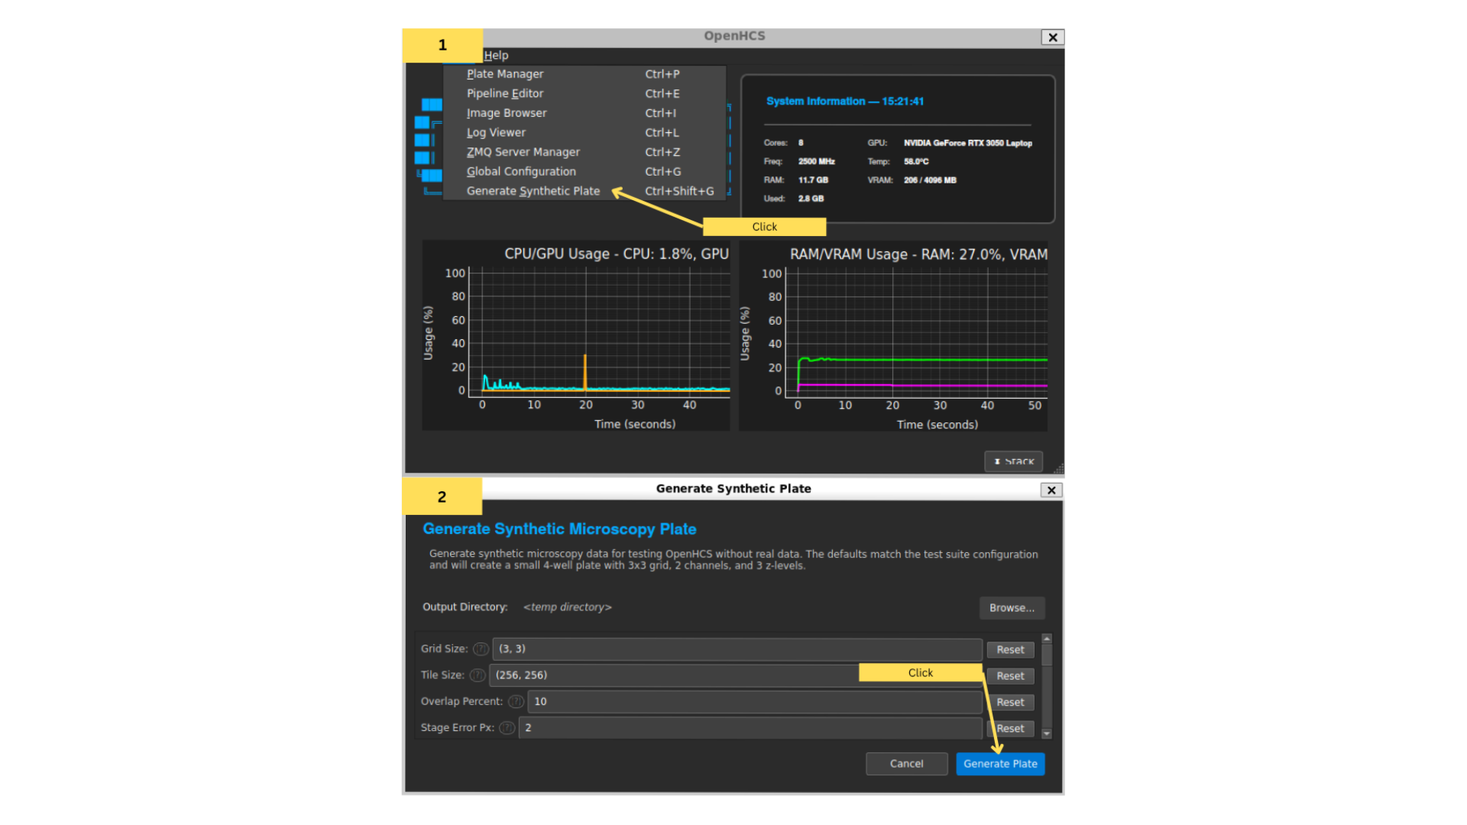This screenshot has height=825, width=1467.
Task: Click scroll-down arrow of parameter list
Action: tap(1047, 733)
